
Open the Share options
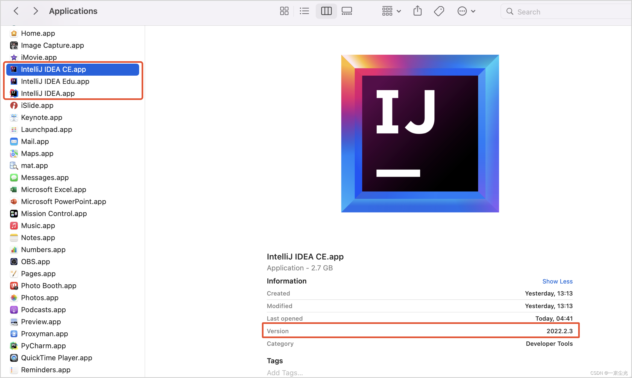point(417,11)
